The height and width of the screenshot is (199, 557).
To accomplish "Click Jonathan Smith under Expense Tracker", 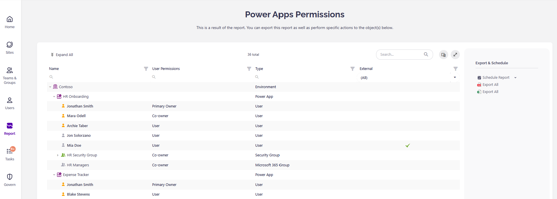I will tap(80, 185).
